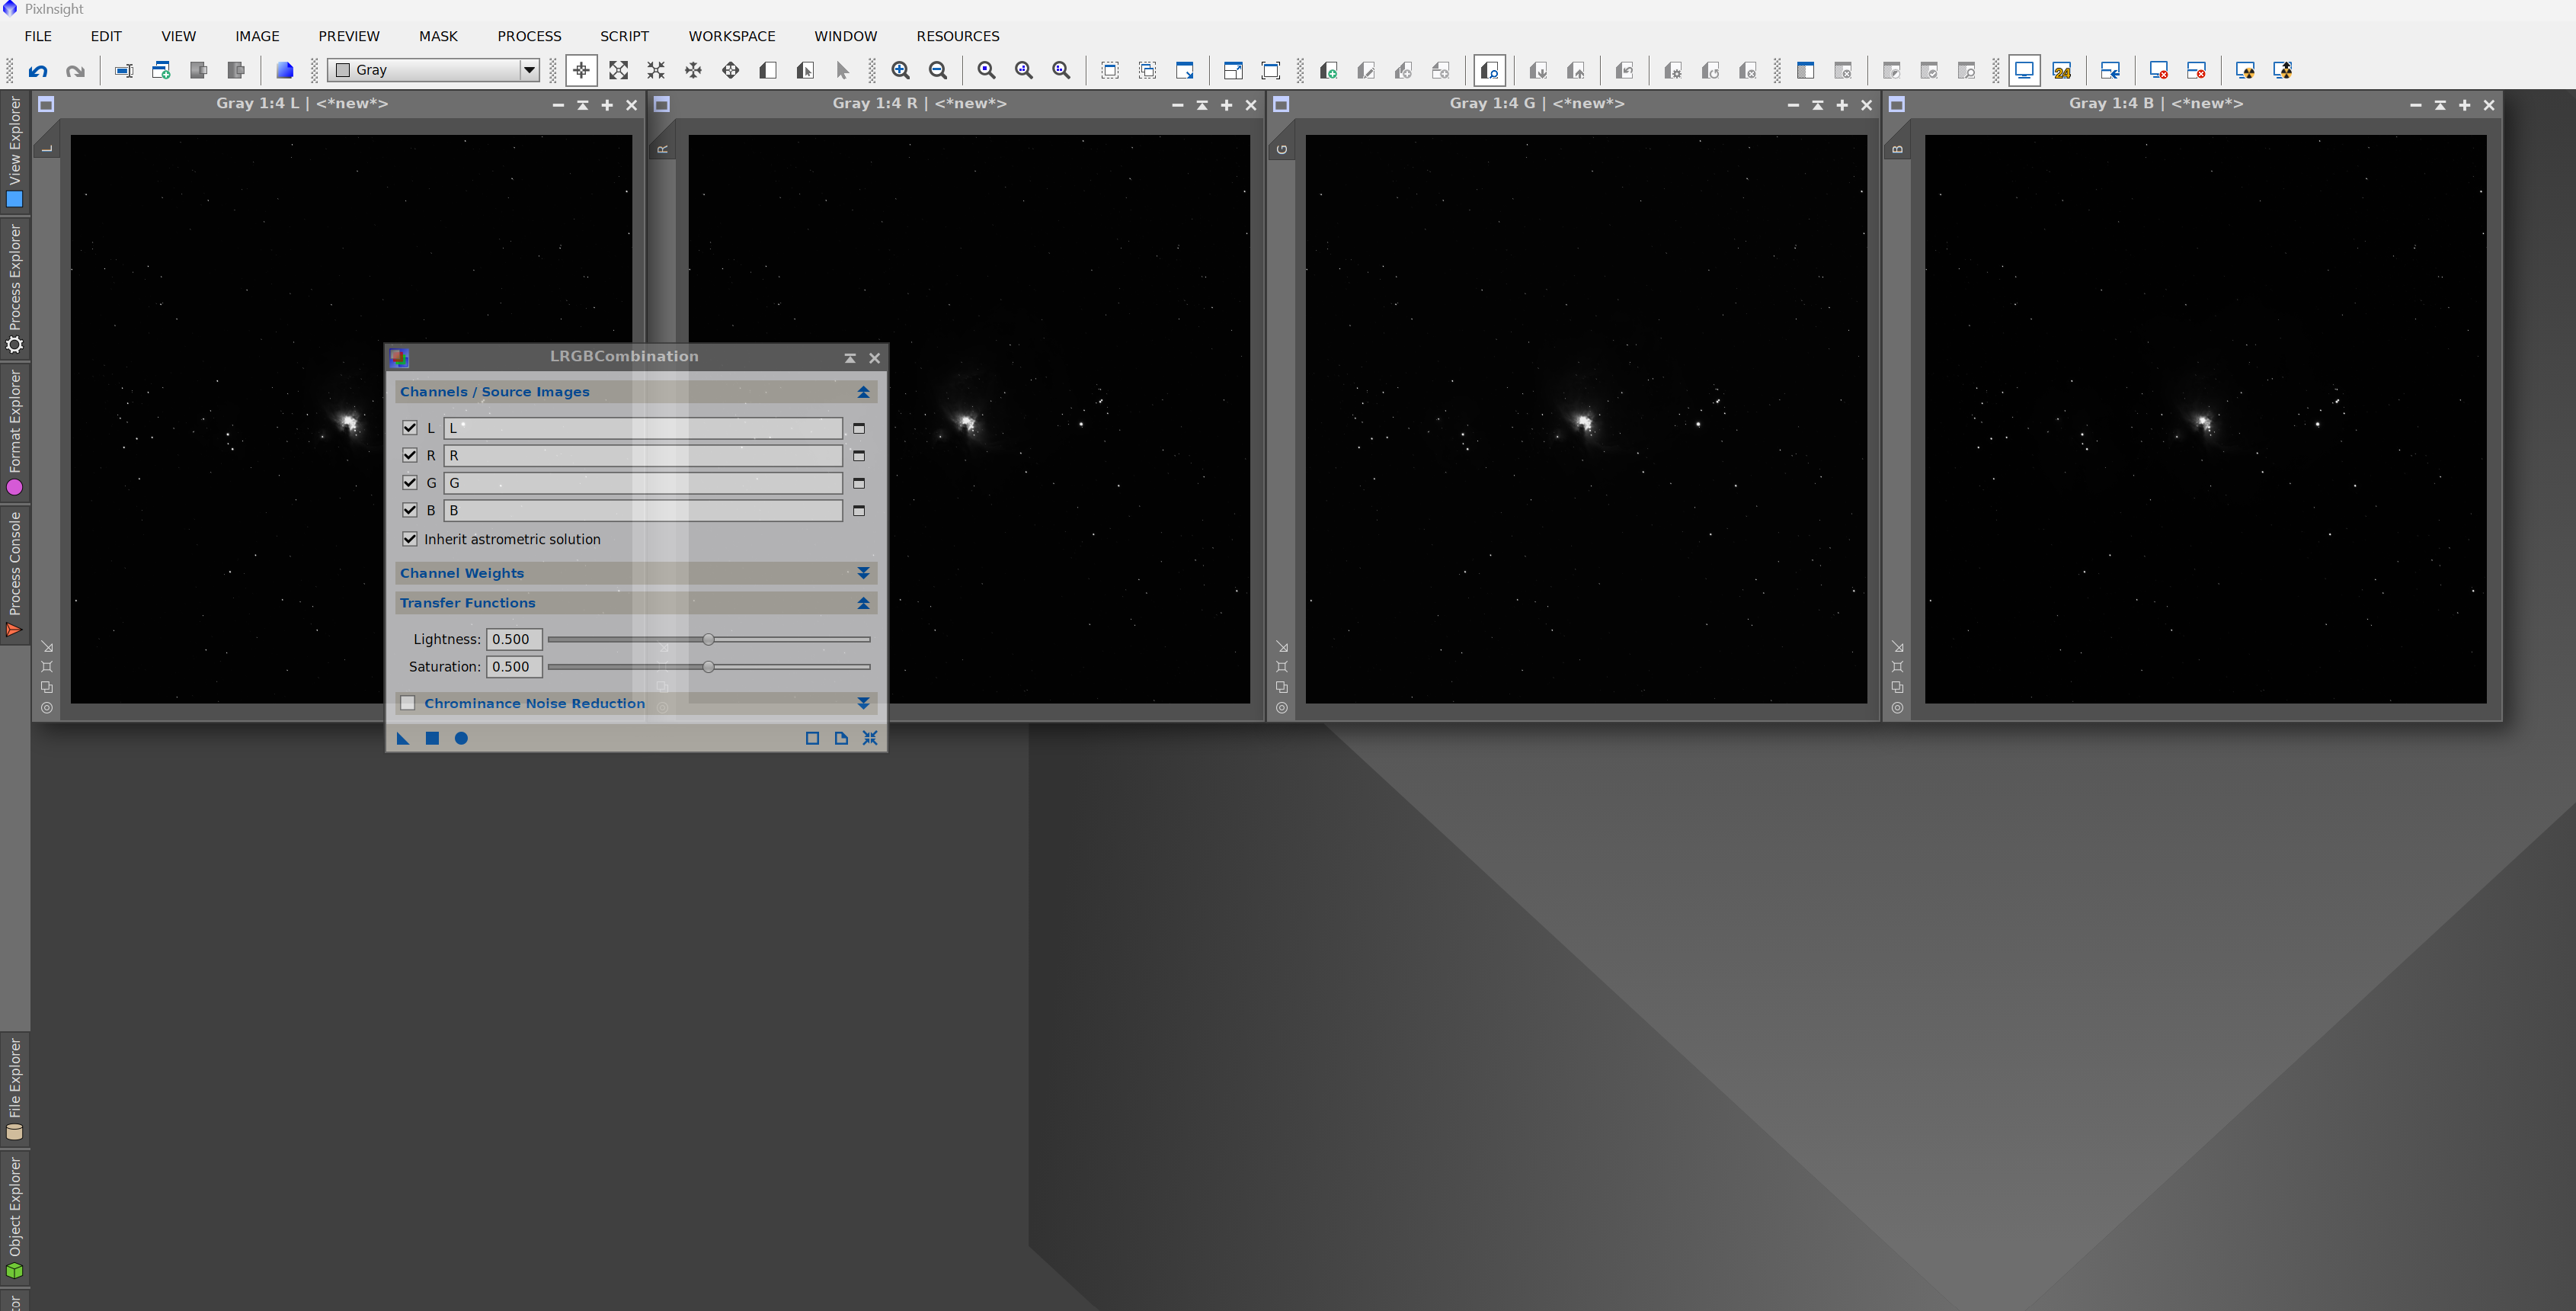The image size is (2576, 1311).
Task: Click the Undo arrow in the toolbar
Action: tap(38, 71)
